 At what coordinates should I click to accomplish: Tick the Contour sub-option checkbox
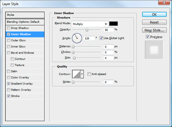click(x=12, y=59)
